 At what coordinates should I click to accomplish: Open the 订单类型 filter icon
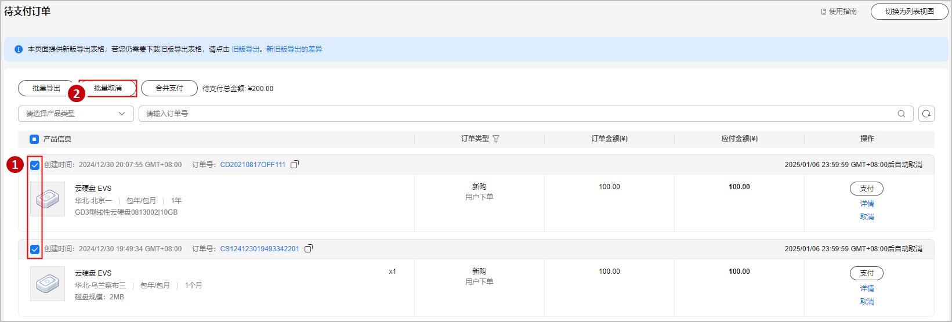pos(496,139)
